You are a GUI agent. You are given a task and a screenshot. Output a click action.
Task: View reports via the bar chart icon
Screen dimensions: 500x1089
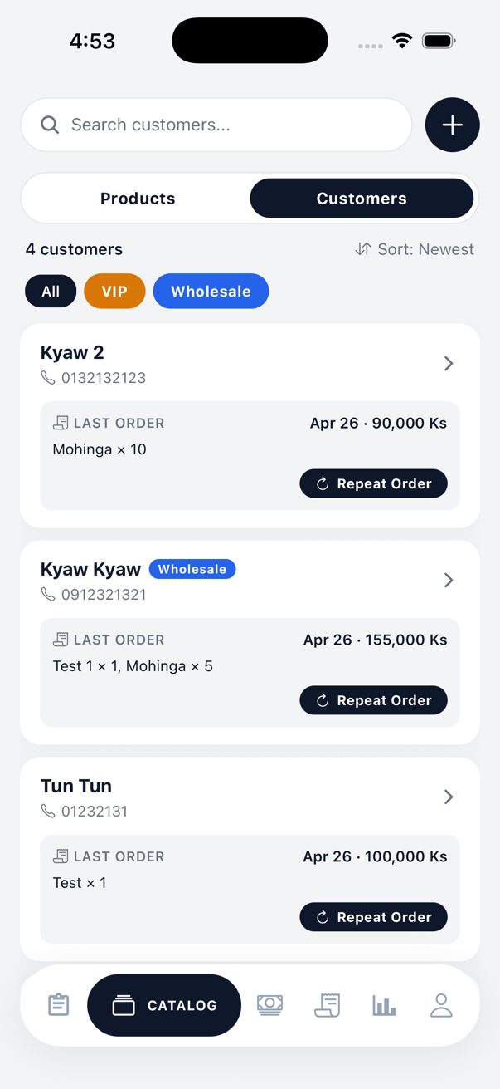coord(384,1004)
